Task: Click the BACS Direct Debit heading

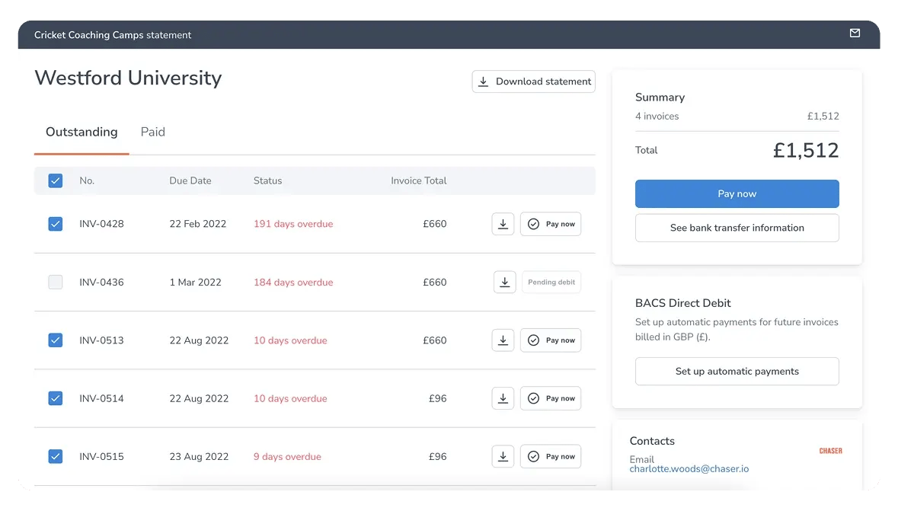Action: 682,303
